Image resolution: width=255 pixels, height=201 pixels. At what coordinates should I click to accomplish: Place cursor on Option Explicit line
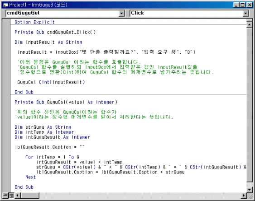[x=34, y=22]
